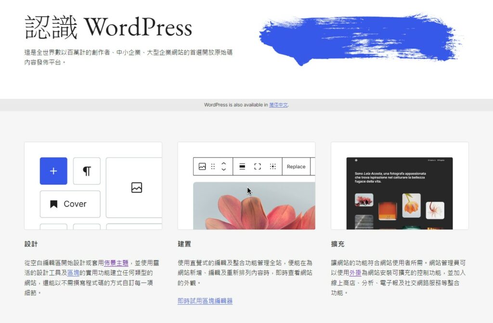Open the 简体中文 language link
This screenshot has height=323, width=493.
(278, 105)
